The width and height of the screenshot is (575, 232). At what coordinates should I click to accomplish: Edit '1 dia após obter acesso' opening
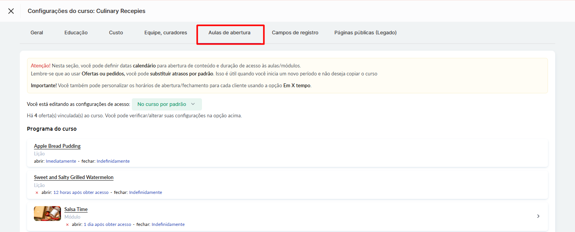[x=107, y=224]
